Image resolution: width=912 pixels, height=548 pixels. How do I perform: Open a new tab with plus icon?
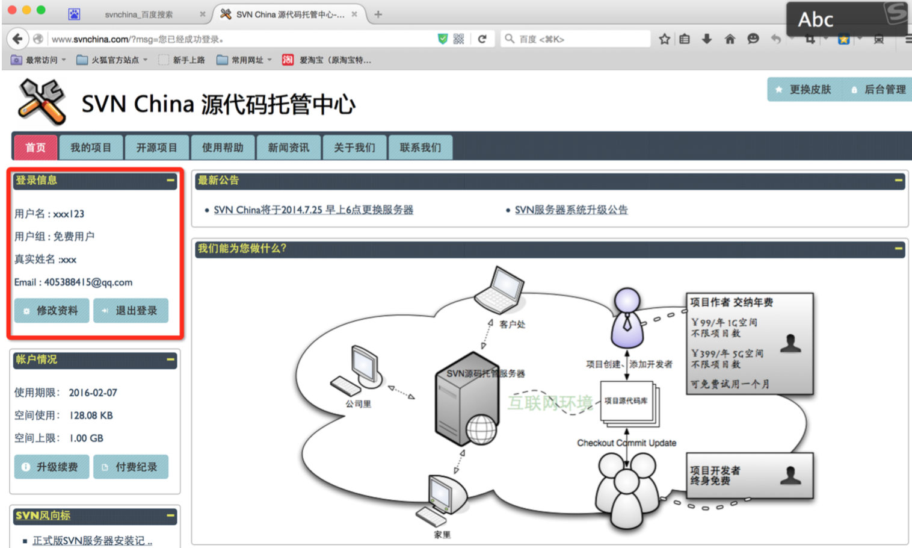[378, 14]
